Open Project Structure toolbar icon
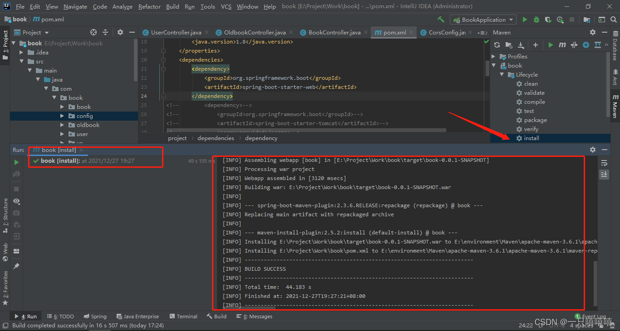 click(587, 19)
